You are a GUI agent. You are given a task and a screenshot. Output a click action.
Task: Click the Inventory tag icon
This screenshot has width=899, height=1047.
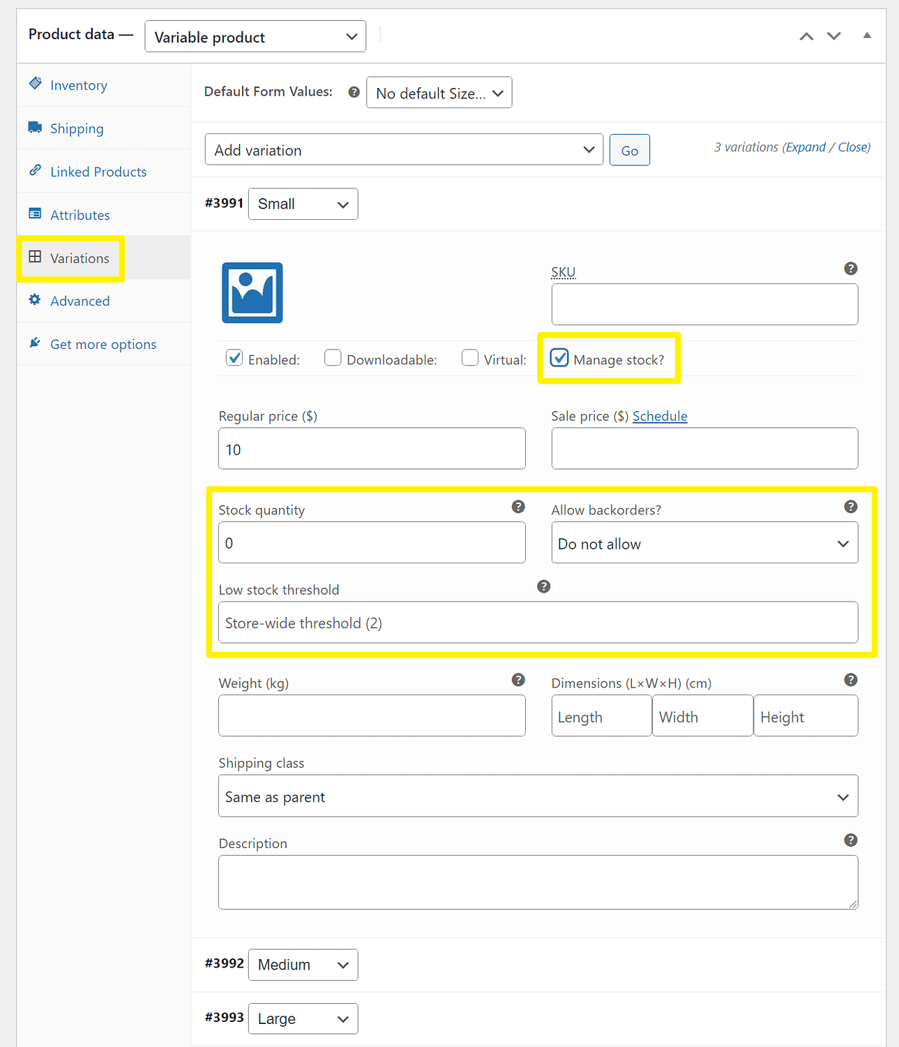pyautogui.click(x=35, y=84)
